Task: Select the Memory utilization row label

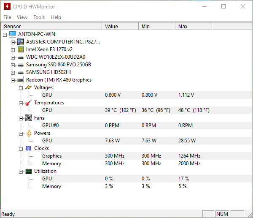Action: (x=51, y=186)
